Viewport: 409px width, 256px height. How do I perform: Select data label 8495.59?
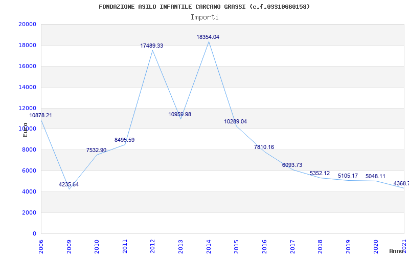coord(124,140)
